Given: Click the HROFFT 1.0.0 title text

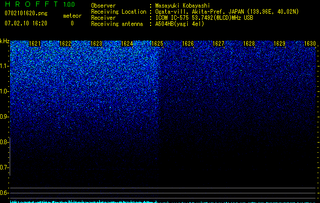Looking at the screenshot, I should tap(40, 4).
